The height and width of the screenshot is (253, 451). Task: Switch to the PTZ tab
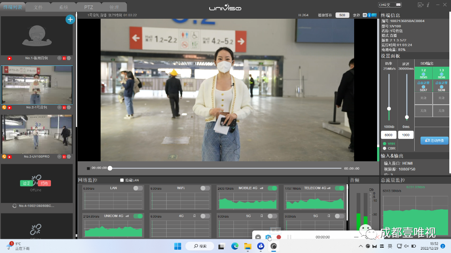[89, 7]
